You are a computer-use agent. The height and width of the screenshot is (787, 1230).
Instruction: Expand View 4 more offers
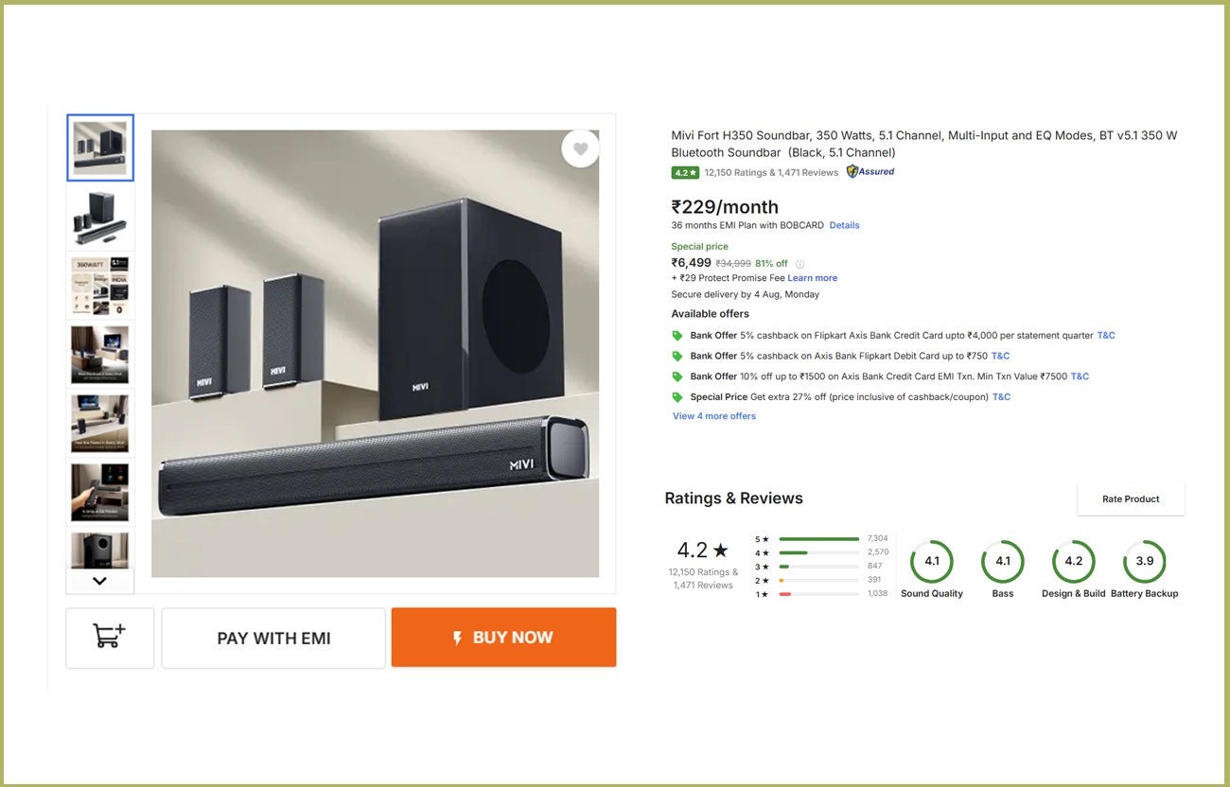[714, 416]
